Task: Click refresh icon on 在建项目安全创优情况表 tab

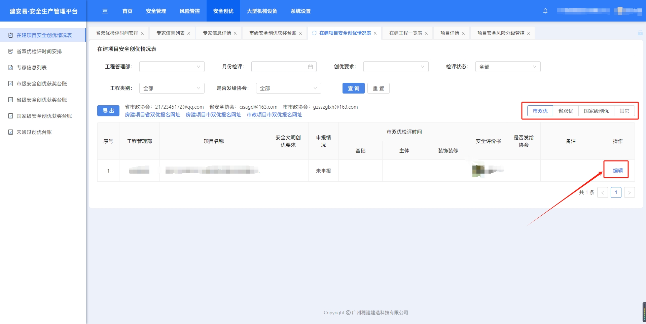Action: point(314,33)
